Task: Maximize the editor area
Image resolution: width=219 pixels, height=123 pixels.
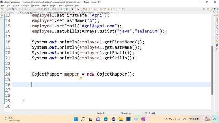Action: point(213,12)
